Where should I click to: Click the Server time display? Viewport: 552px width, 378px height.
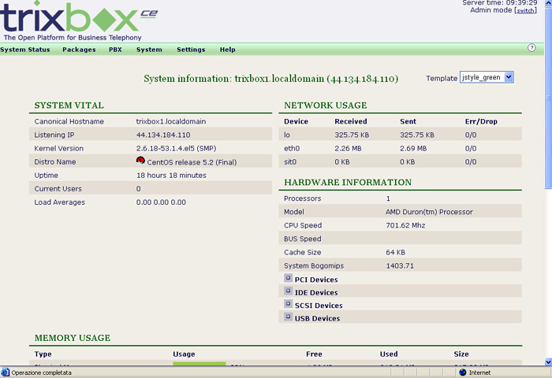point(499,3)
